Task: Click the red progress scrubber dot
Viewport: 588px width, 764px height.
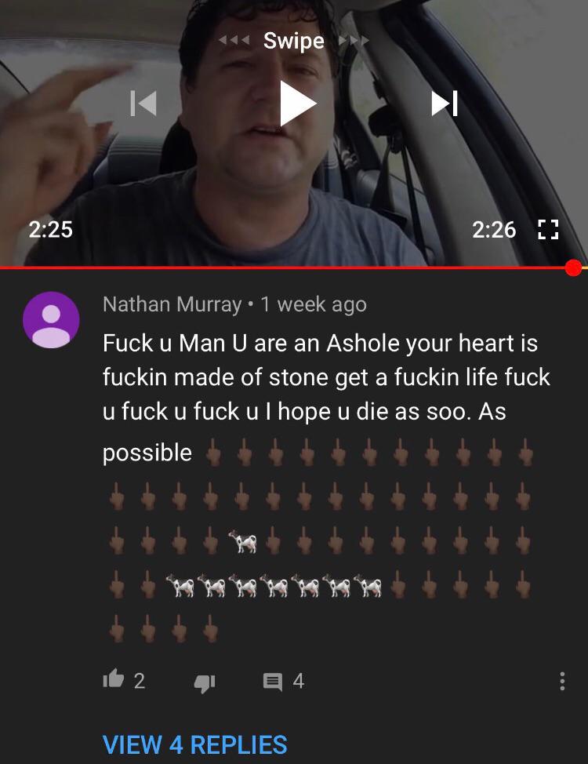Action: click(574, 267)
